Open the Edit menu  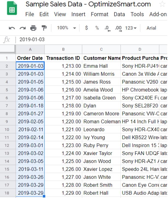tap(44, 14)
